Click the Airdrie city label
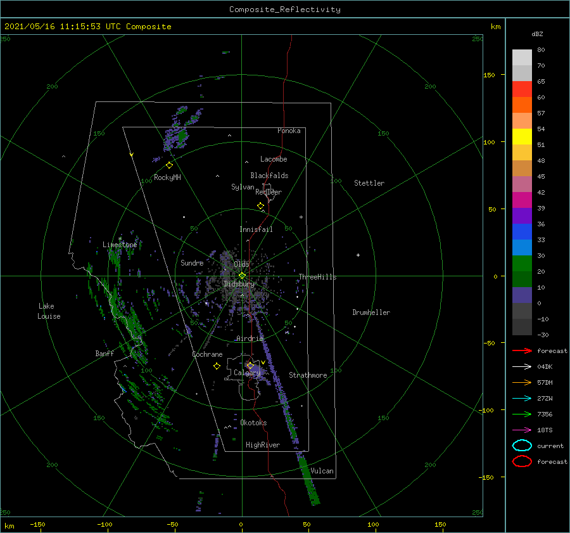570x533 pixels. point(250,338)
